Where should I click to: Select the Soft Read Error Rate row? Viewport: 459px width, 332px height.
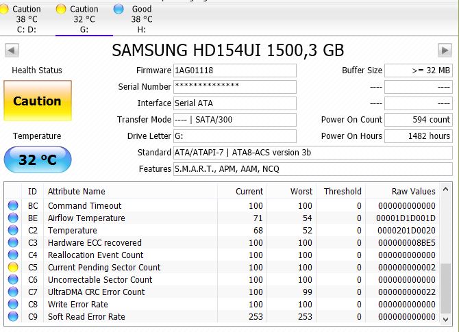pyautogui.click(x=221, y=316)
